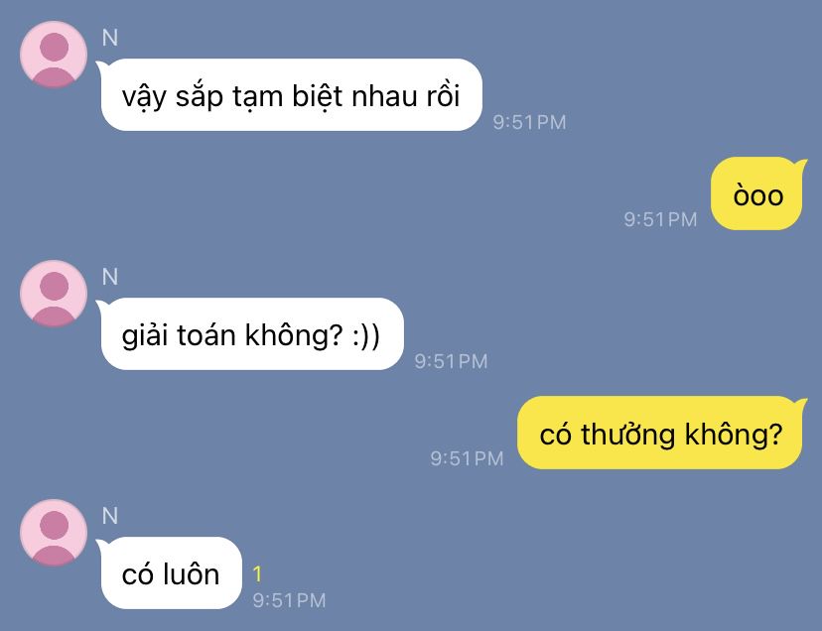Viewport: 822px width, 631px height.
Task: Tap timestamp next to "òoo" message
Action: click(x=660, y=219)
